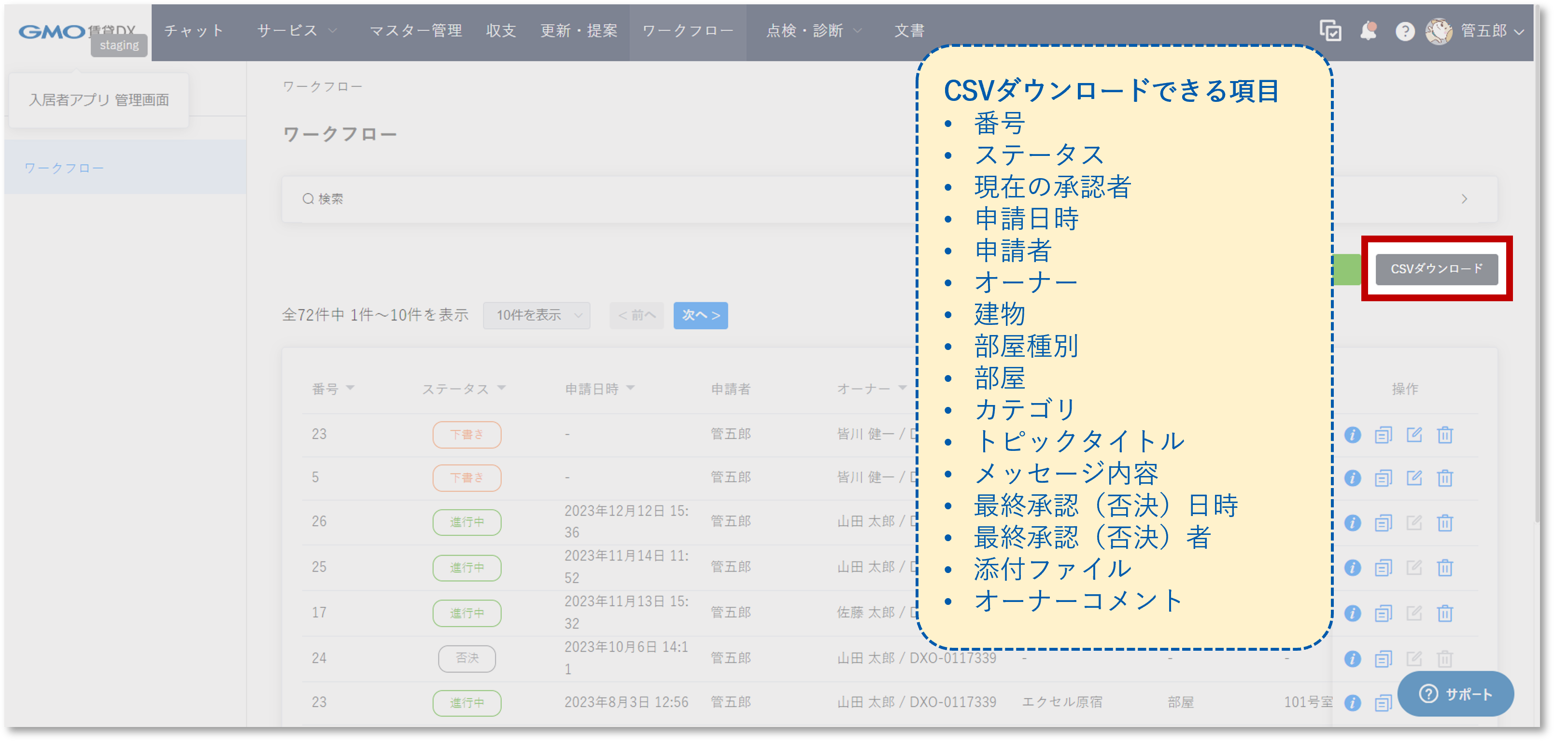This screenshot has height=741, width=1554.
Task: Open the info icon for workflow 23
Action: (x=1353, y=434)
